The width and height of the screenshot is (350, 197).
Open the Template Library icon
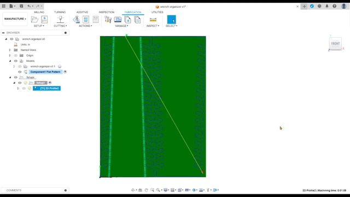(x=137, y=20)
